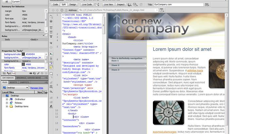Click the File Management icon beside Title field
The height and width of the screenshot is (134, 256).
click(207, 5)
